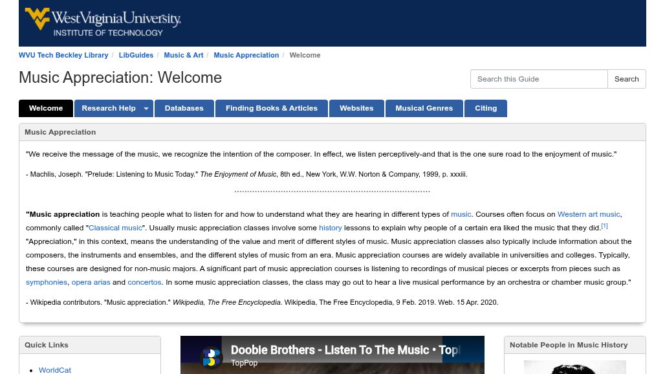Click the Doobie Brothers video title

click(x=345, y=350)
